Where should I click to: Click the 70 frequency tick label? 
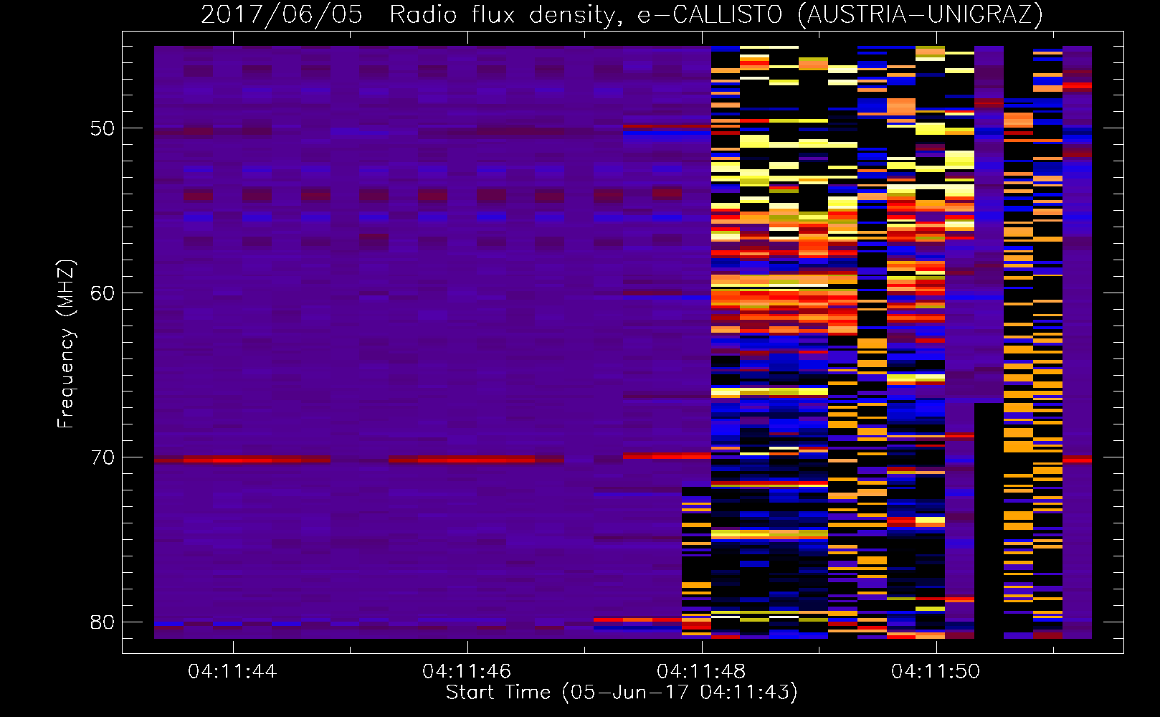coord(103,457)
